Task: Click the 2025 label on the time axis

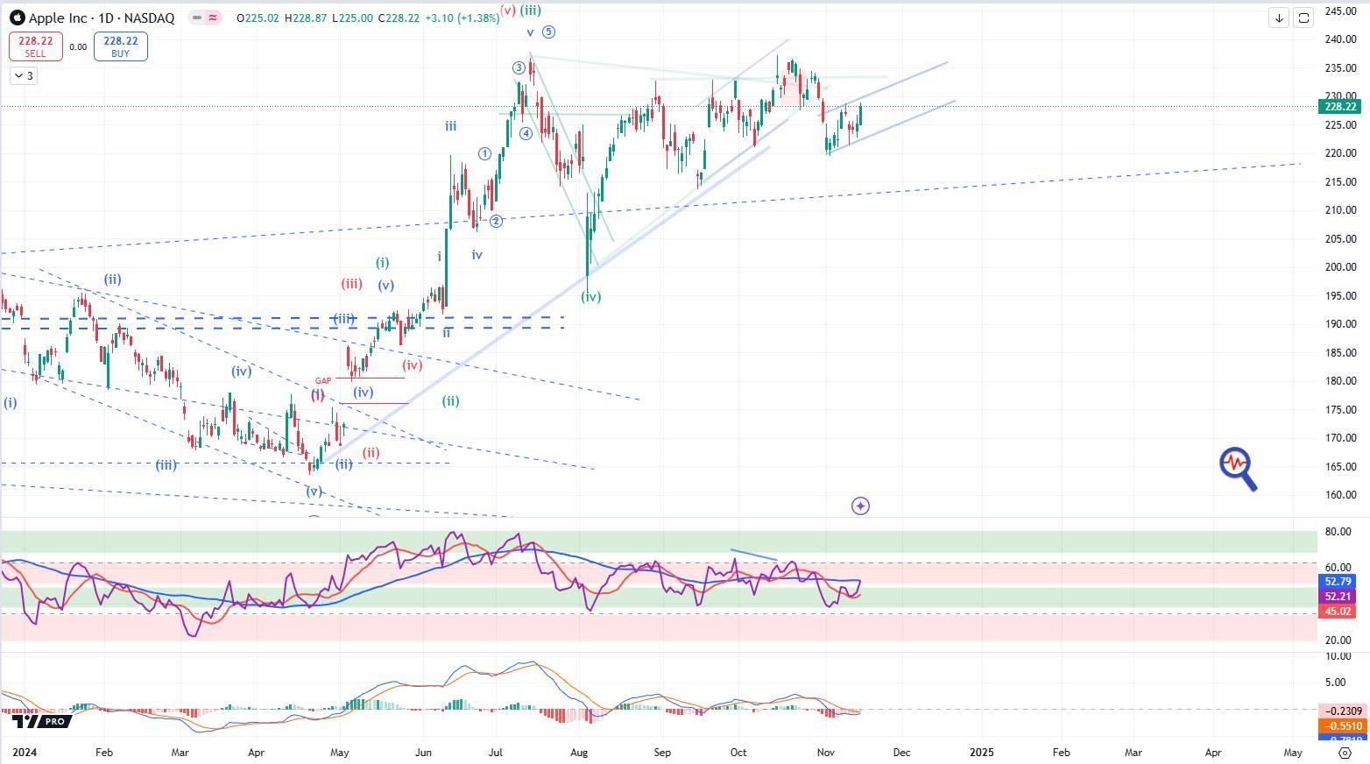Action: coord(982,752)
